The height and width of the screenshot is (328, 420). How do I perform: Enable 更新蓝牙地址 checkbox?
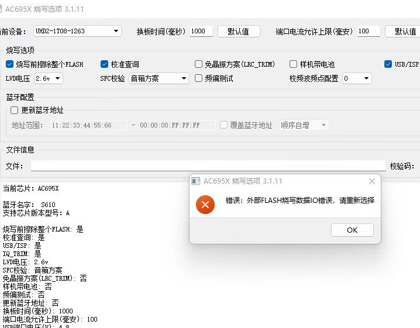(14, 111)
